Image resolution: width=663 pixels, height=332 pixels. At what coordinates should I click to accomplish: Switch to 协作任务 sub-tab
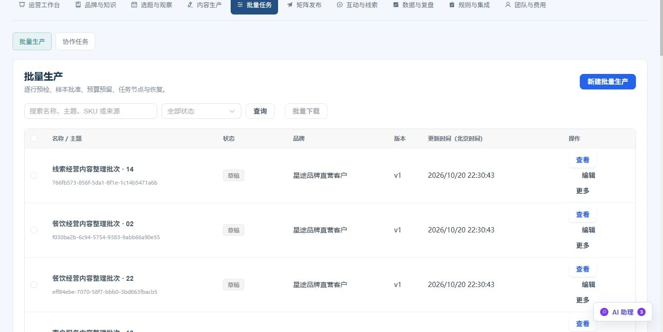[75, 42]
